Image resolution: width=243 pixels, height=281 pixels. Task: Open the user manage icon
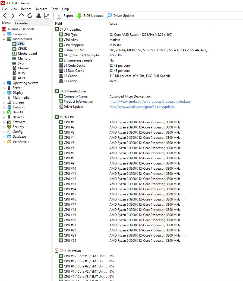tap(38, 16)
